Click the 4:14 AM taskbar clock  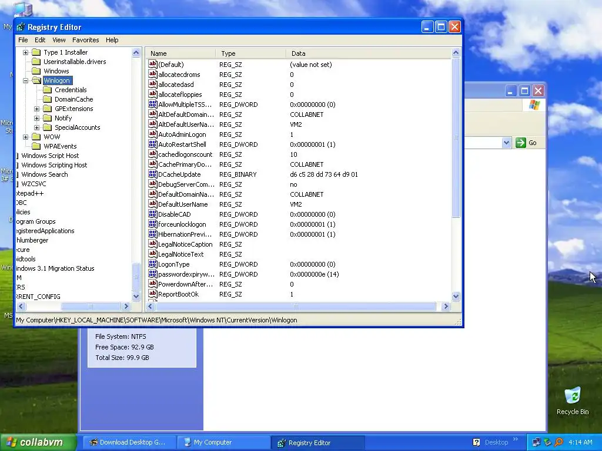(x=580, y=442)
